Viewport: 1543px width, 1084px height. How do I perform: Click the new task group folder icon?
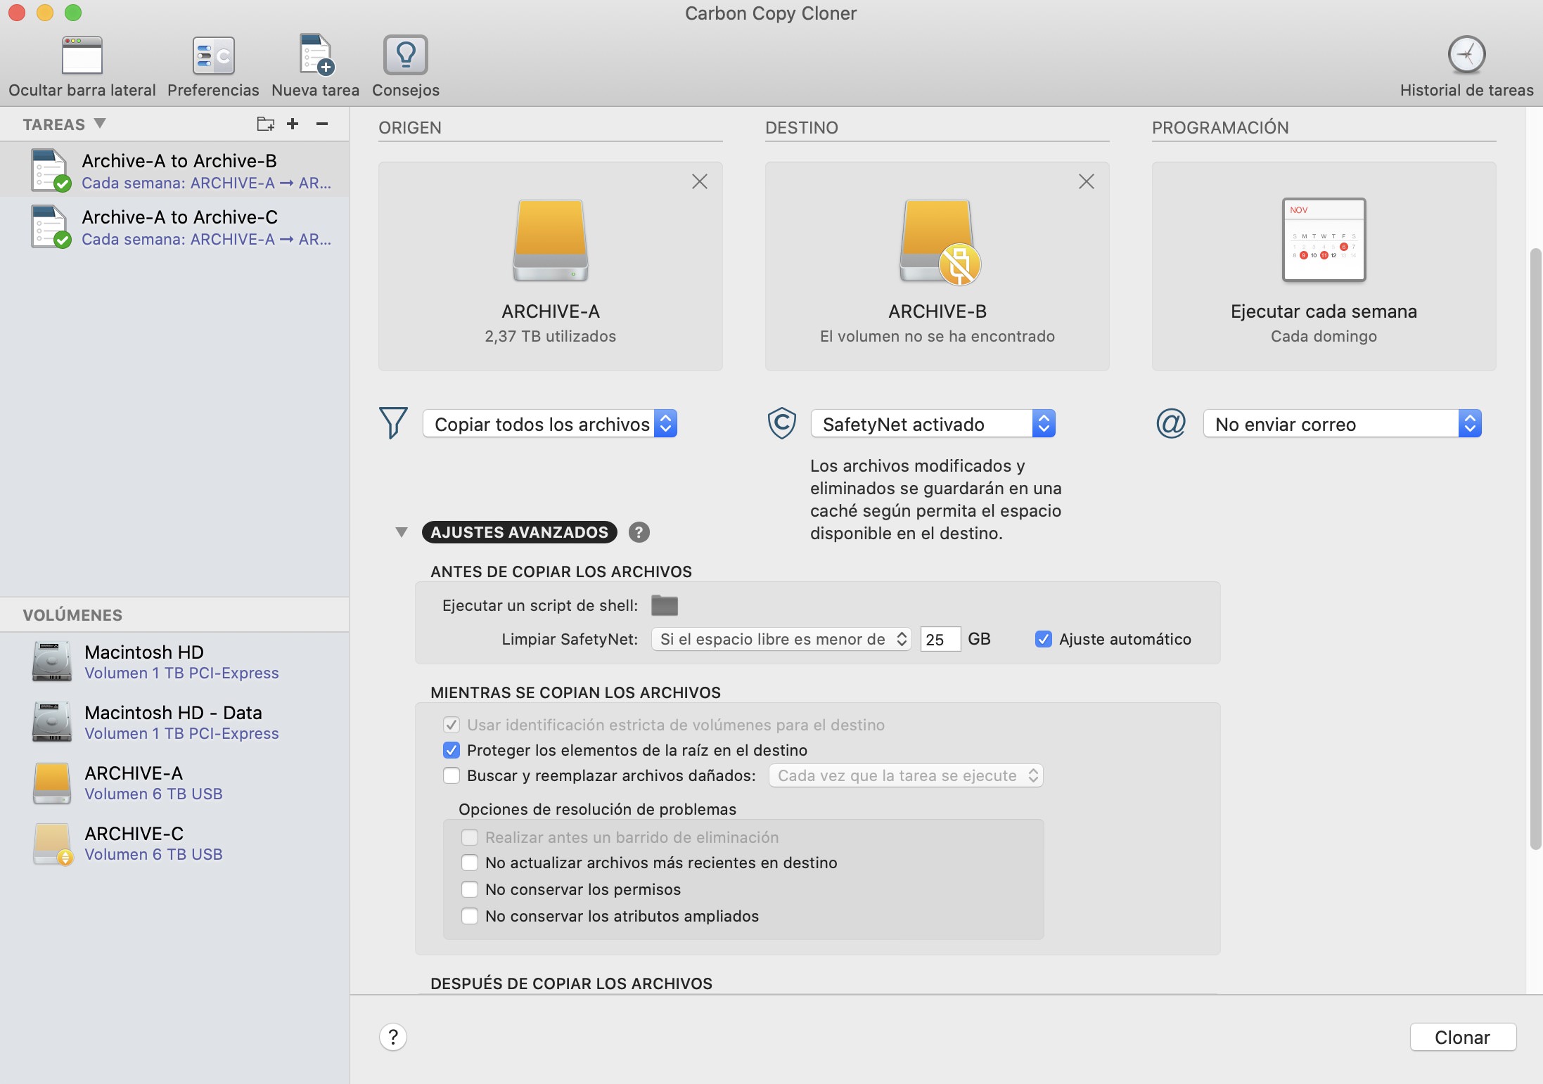pyautogui.click(x=265, y=124)
